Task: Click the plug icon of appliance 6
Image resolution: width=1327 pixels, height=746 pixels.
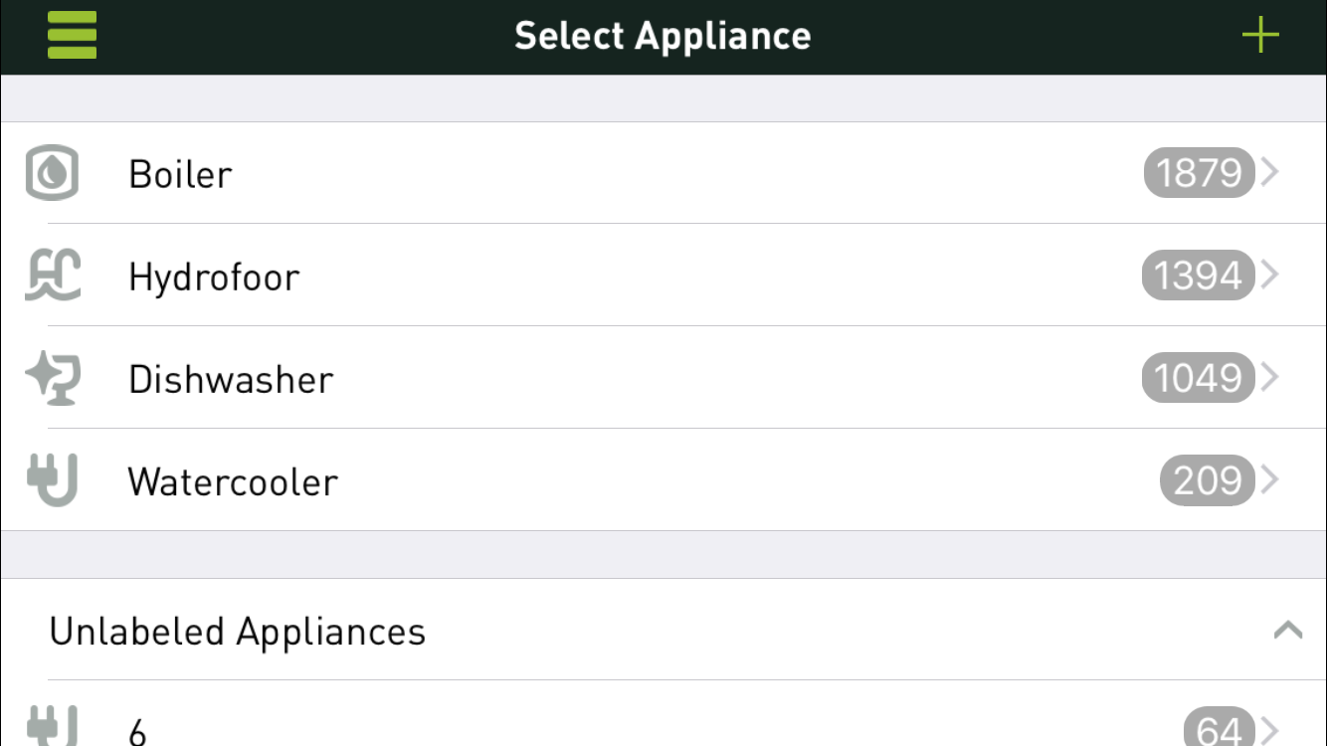Action: [52, 728]
